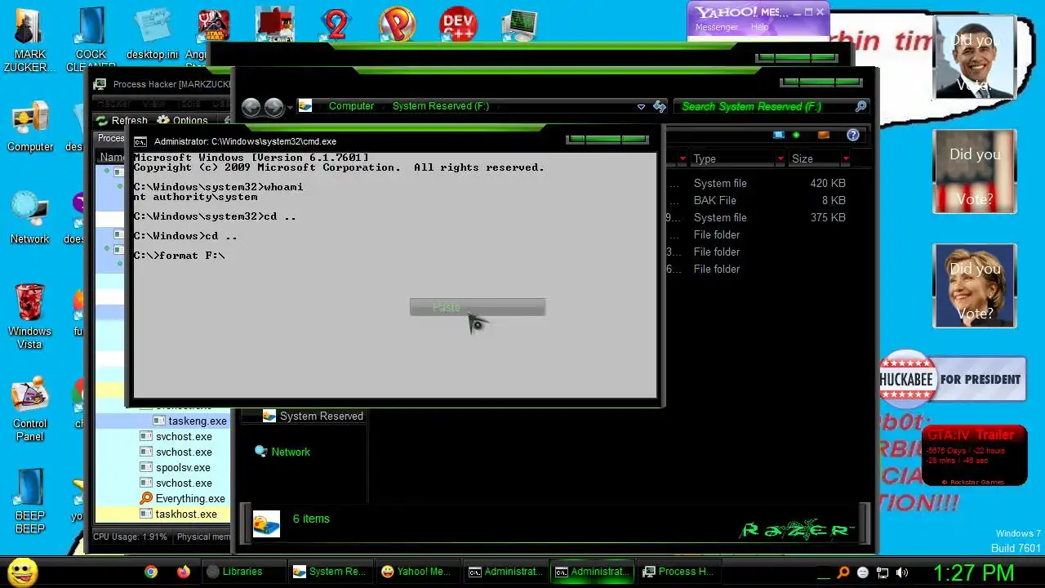Click CPU Usage in Process Hacker status bar
Screen dimensions: 1045x588
pos(131,537)
